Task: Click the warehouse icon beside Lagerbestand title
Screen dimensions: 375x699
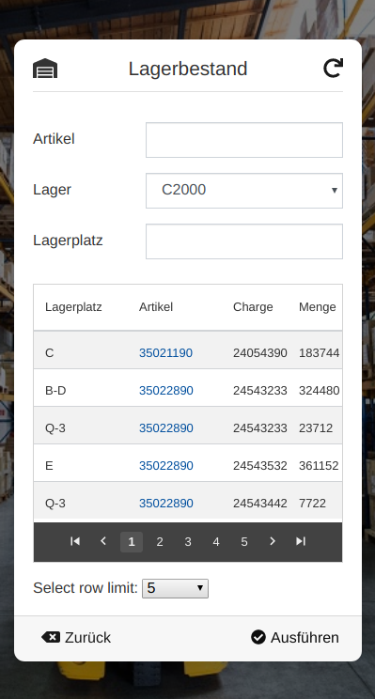Action: tap(45, 69)
